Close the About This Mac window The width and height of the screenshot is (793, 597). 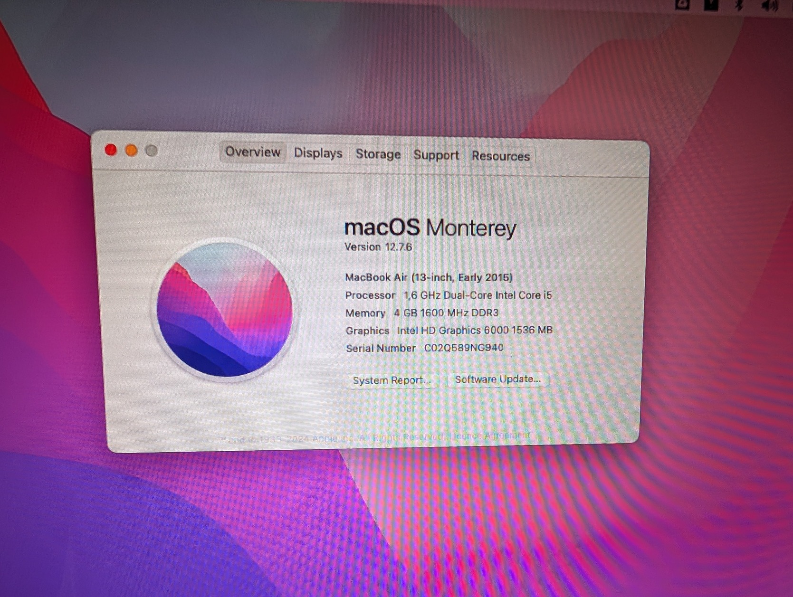111,150
